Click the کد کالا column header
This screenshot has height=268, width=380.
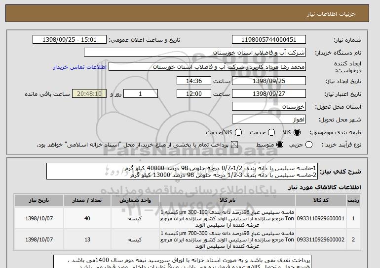(x=321, y=200)
